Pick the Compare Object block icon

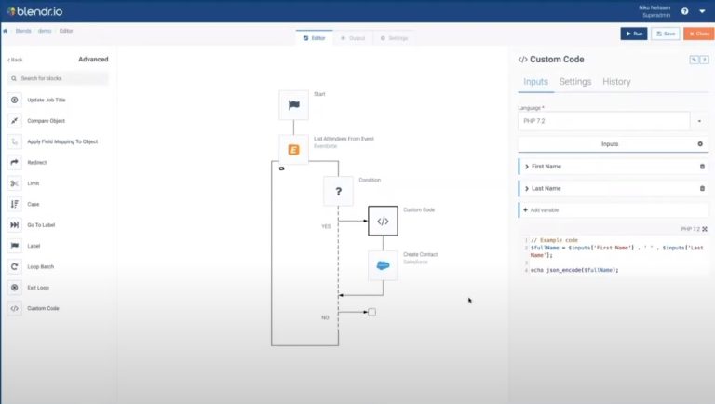pyautogui.click(x=14, y=121)
